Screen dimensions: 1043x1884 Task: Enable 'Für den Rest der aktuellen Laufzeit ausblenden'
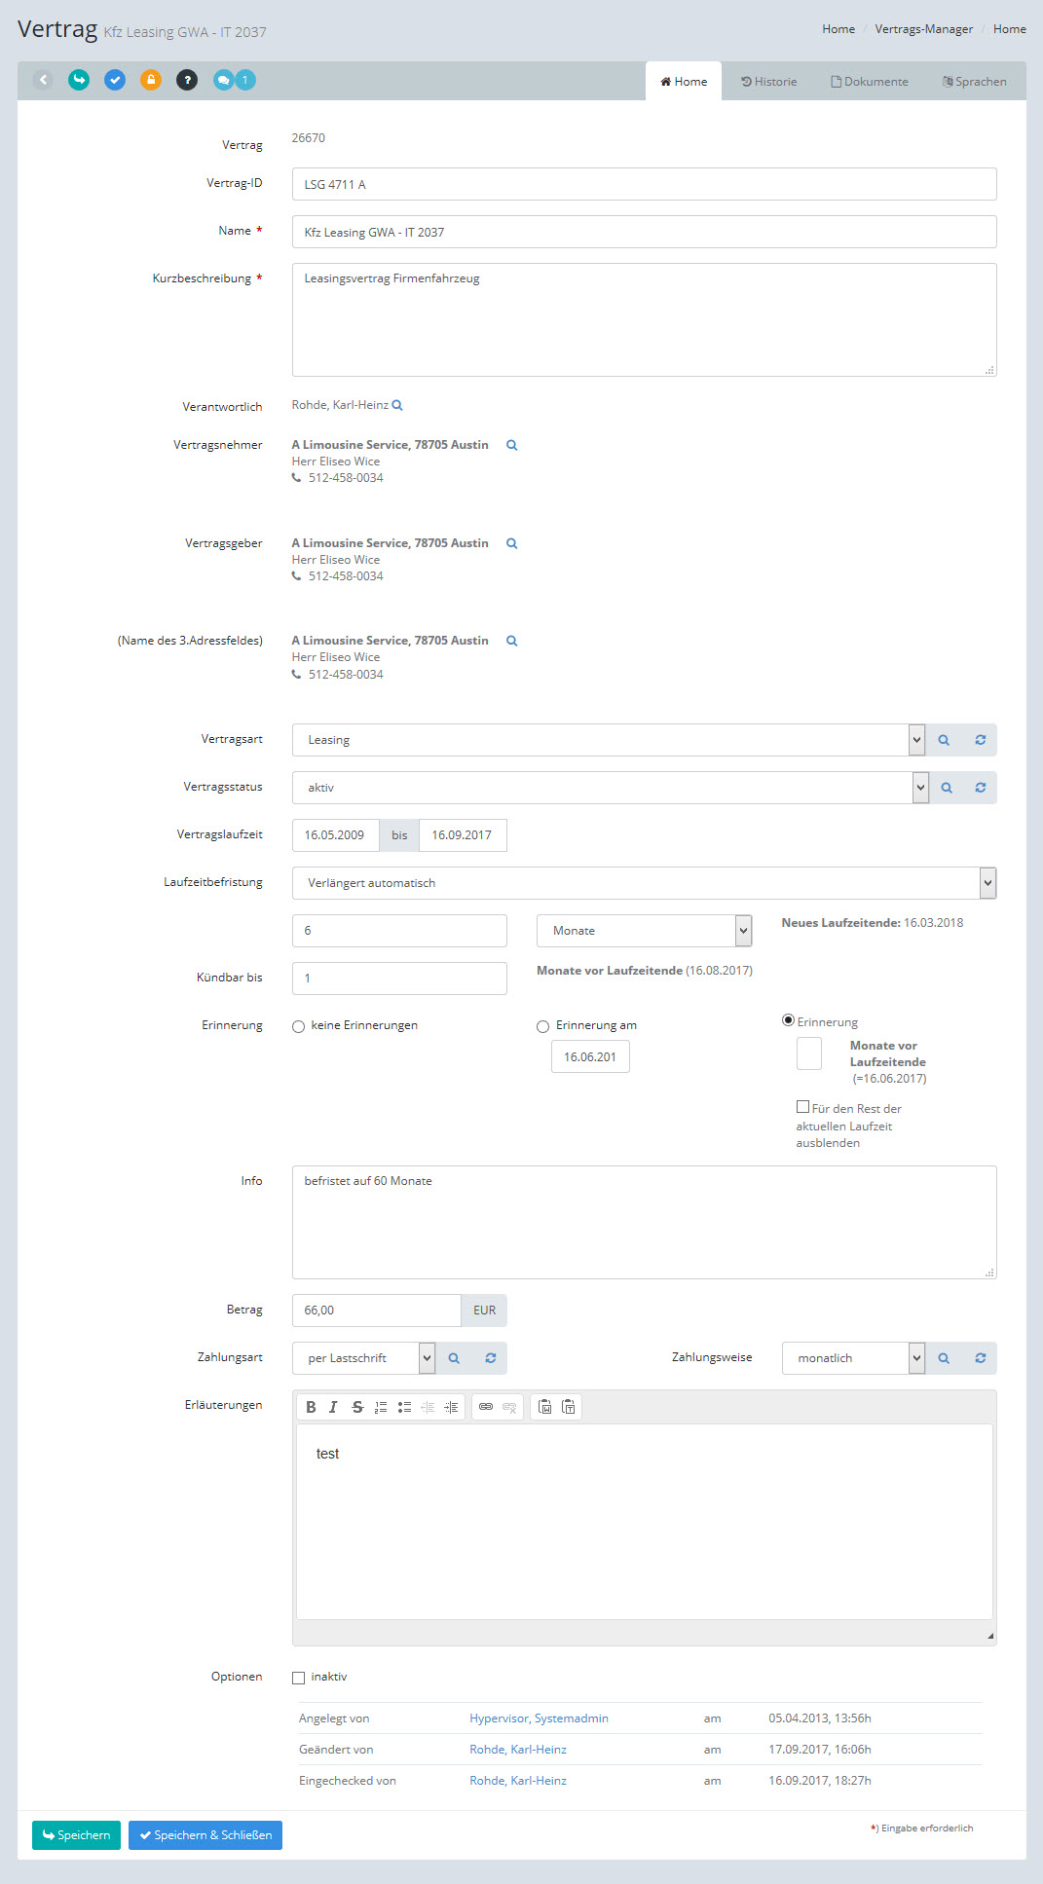click(x=802, y=1107)
